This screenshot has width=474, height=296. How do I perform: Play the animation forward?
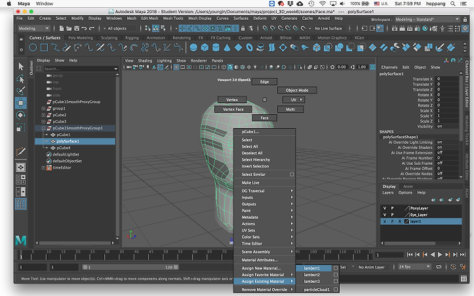pos(440,254)
